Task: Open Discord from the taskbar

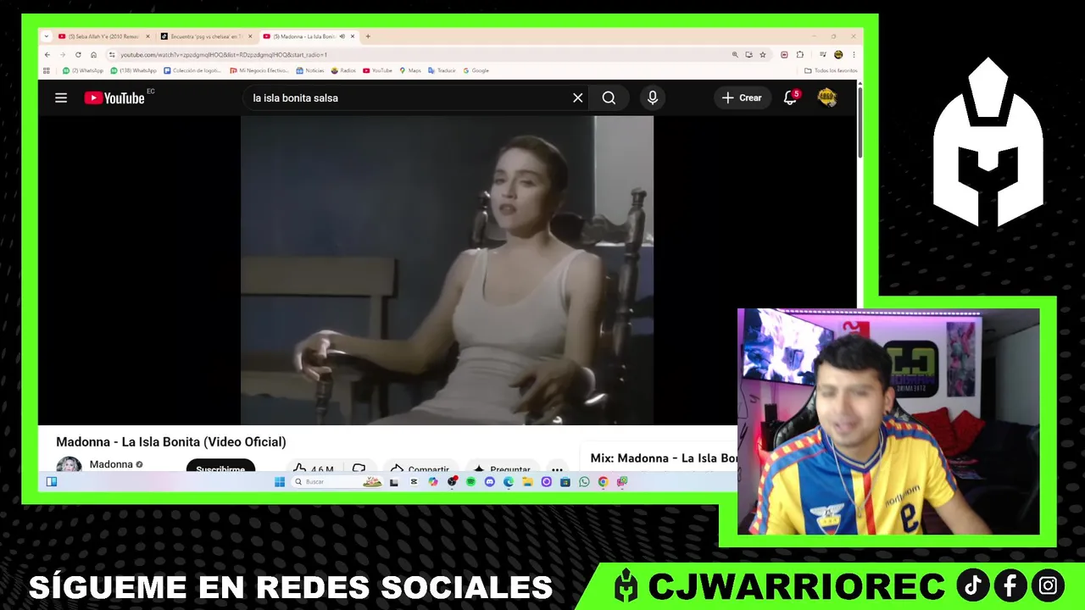Action: point(490,482)
